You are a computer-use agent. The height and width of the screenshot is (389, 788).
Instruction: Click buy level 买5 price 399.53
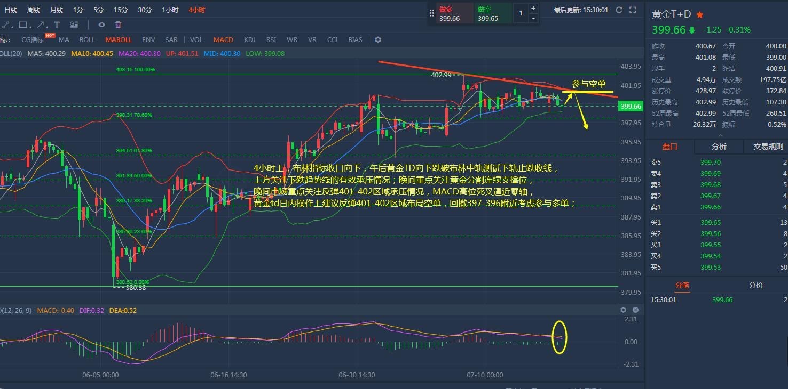pyautogui.click(x=711, y=268)
